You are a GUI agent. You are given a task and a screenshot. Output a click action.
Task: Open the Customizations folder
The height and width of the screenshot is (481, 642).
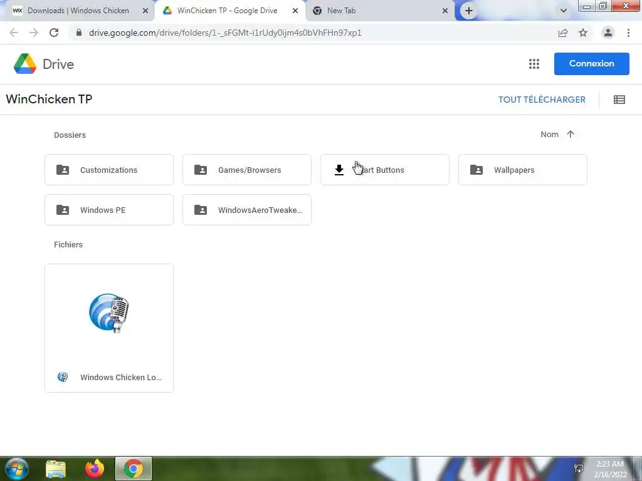click(109, 170)
